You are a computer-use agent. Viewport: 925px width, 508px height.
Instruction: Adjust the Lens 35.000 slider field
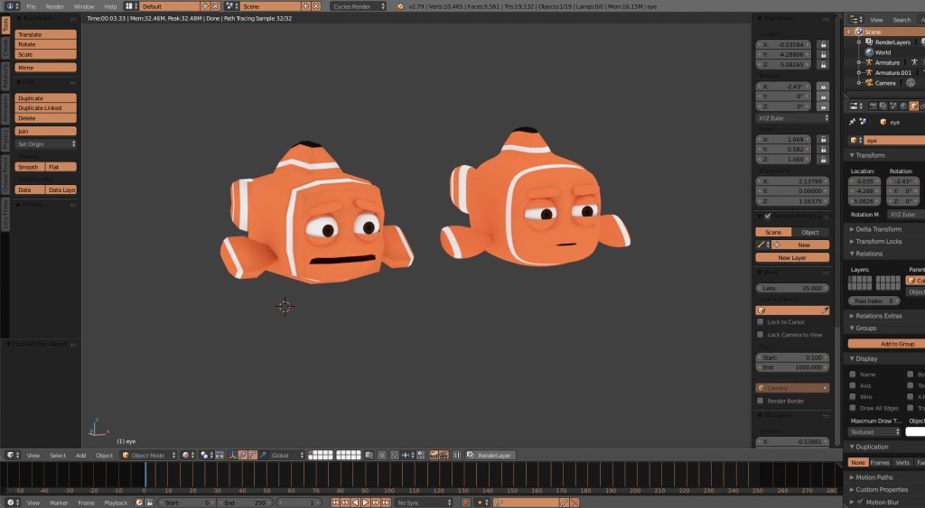(x=792, y=288)
